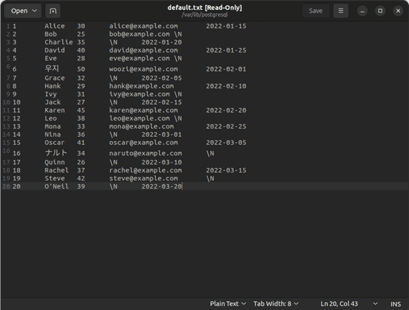Click the default.txt [Read-Only] title
This screenshot has height=310, width=409.
pos(204,7)
